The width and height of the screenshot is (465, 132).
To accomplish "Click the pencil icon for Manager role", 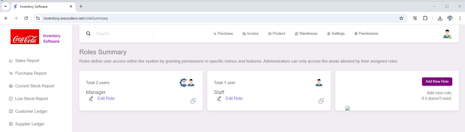I will [x=91, y=98].
